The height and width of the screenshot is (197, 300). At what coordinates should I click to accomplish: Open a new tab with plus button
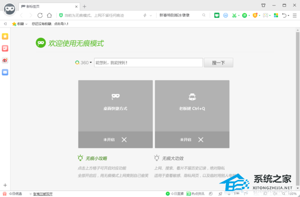tap(84, 6)
